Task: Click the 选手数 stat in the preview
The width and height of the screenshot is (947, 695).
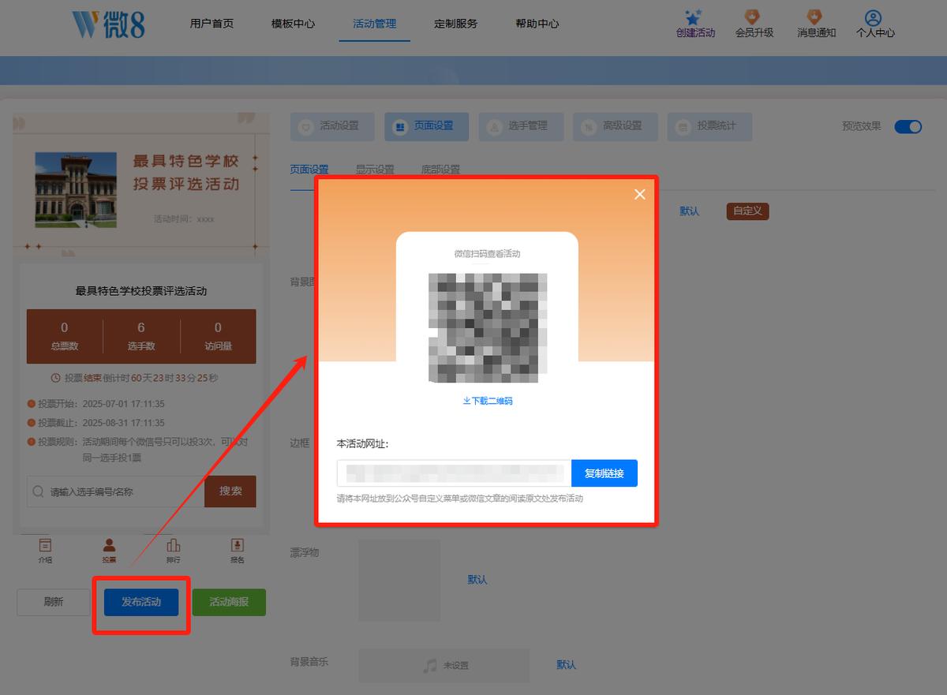Action: 141,337
